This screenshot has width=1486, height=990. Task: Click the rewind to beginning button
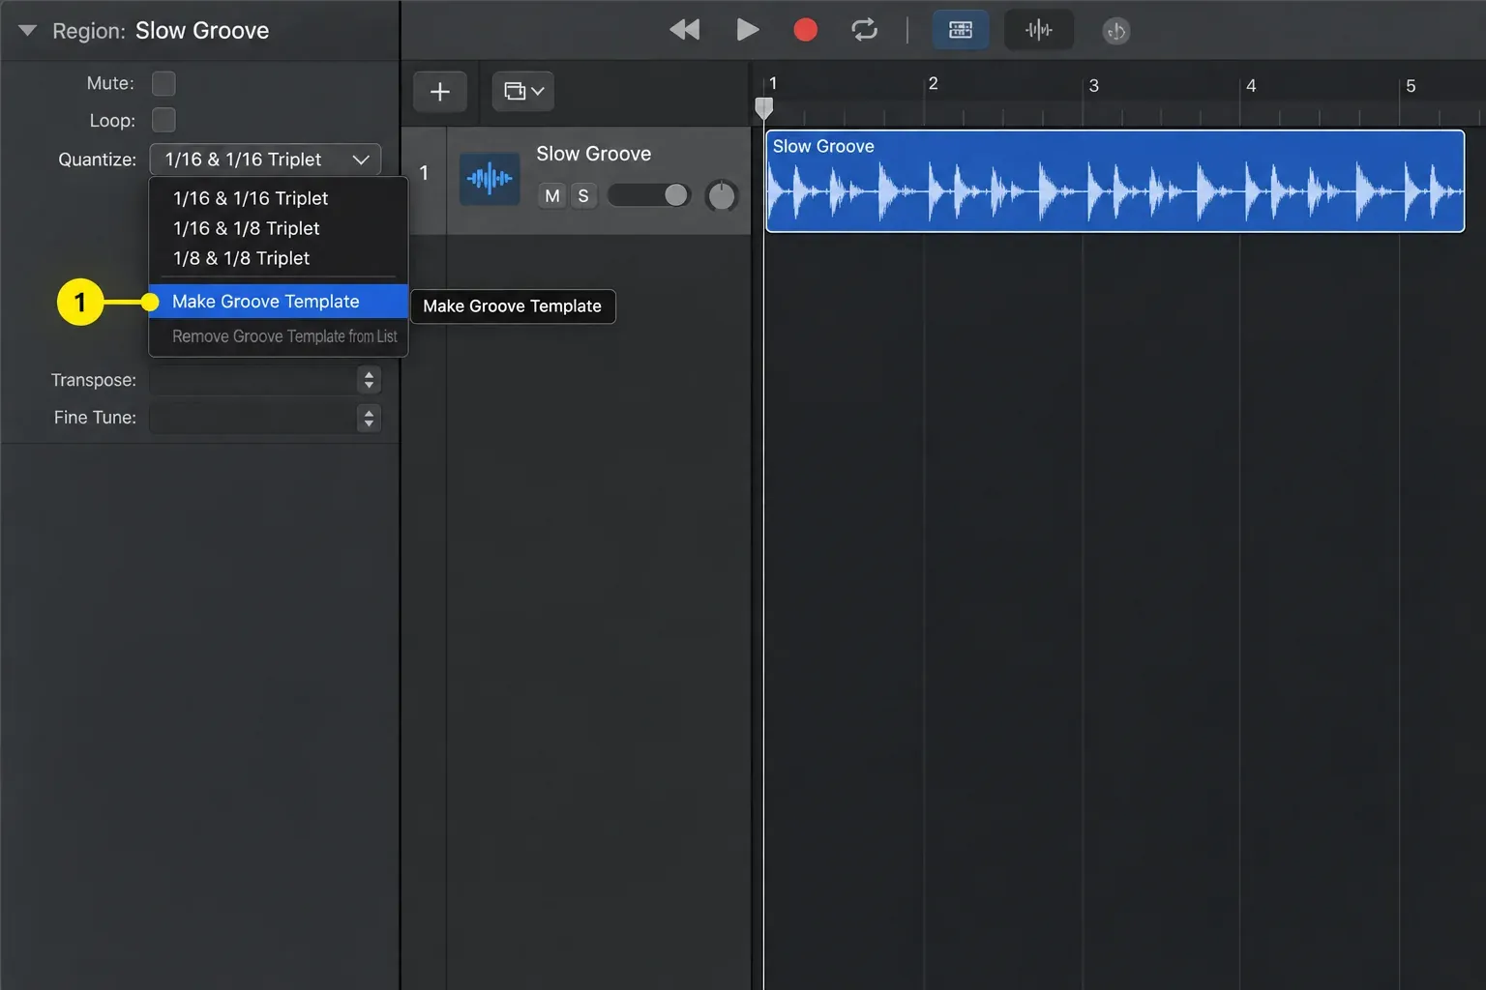coord(685,30)
